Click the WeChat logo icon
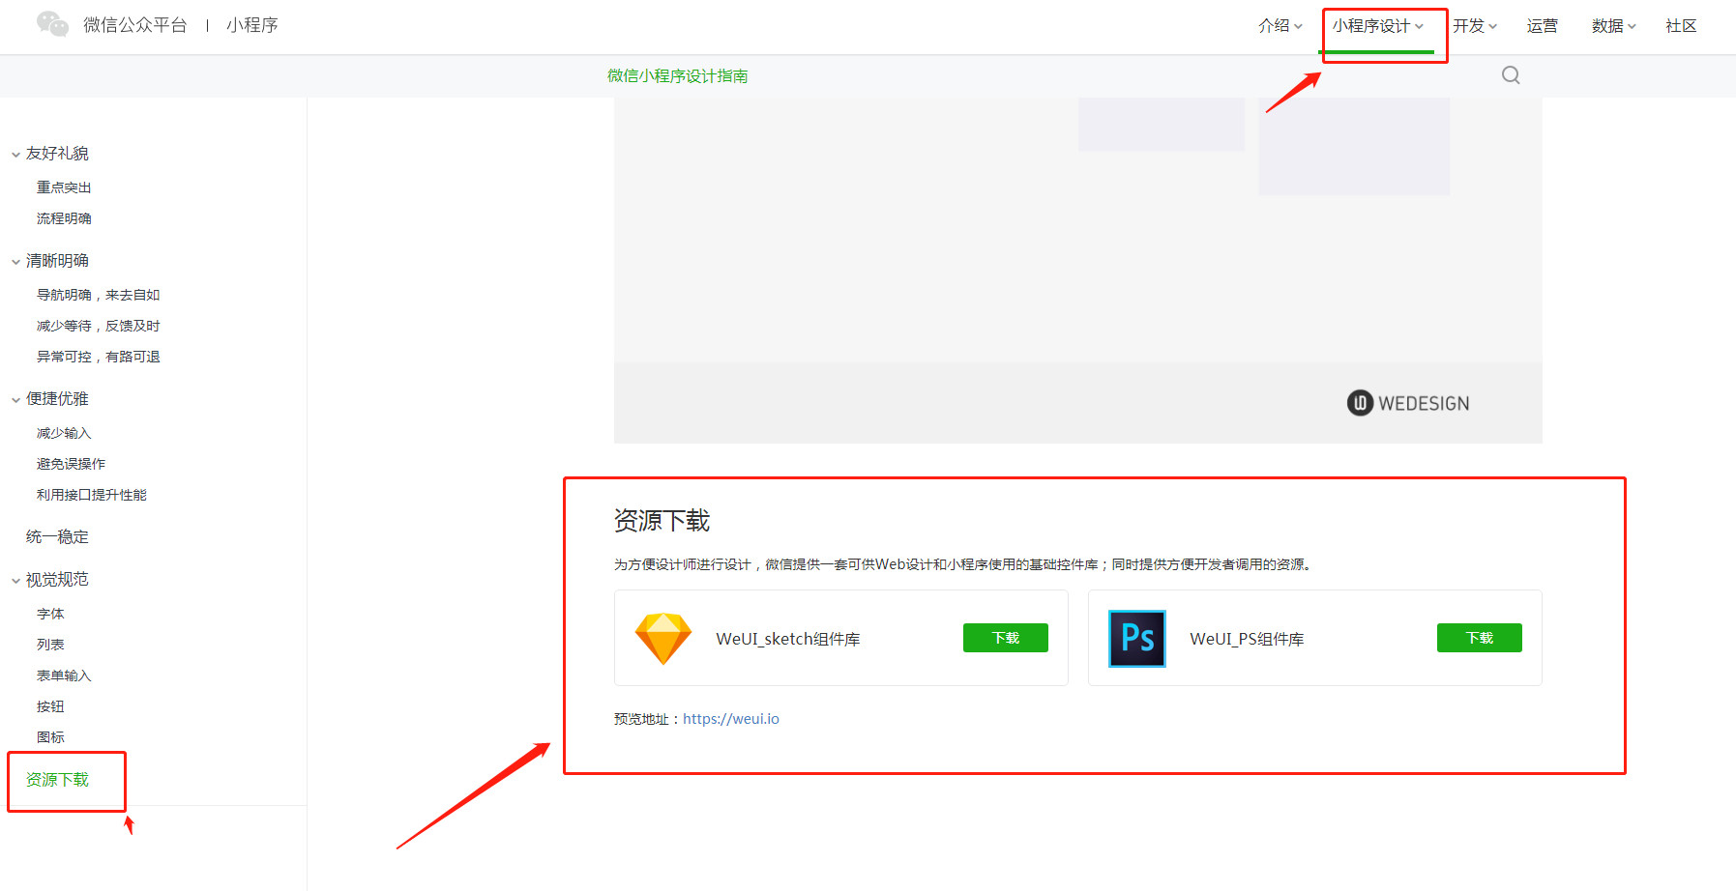This screenshot has height=891, width=1736. (52, 24)
